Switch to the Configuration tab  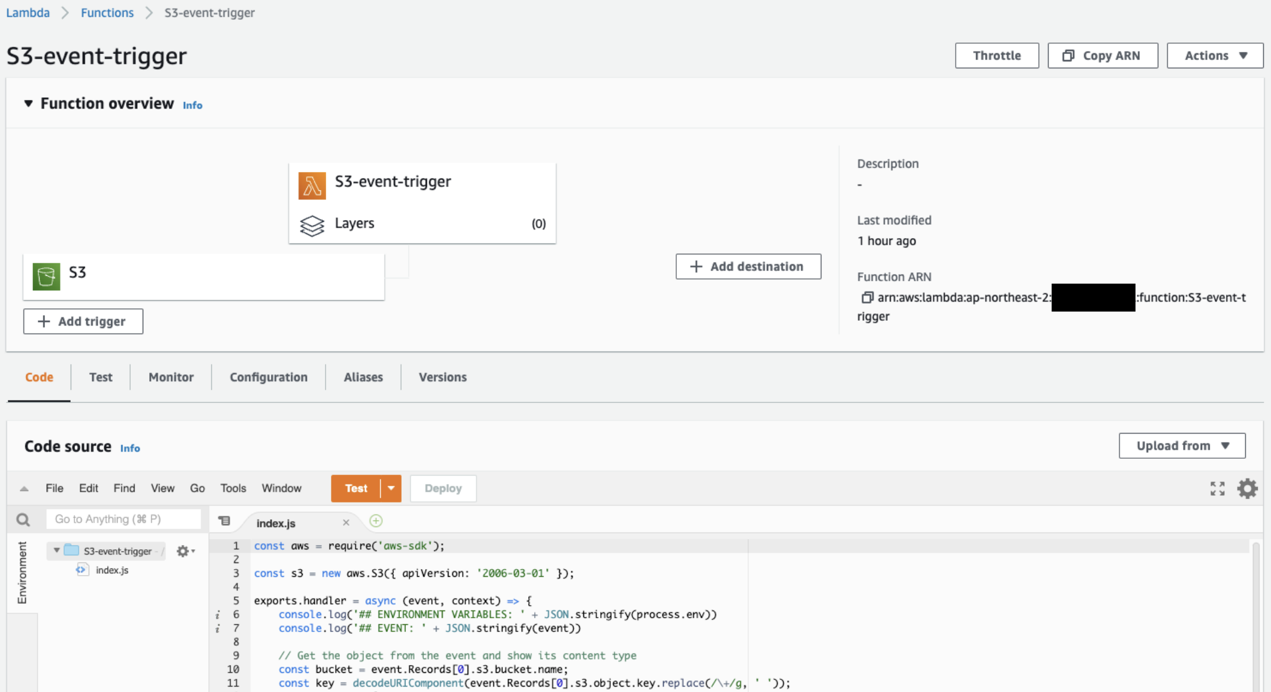click(268, 377)
